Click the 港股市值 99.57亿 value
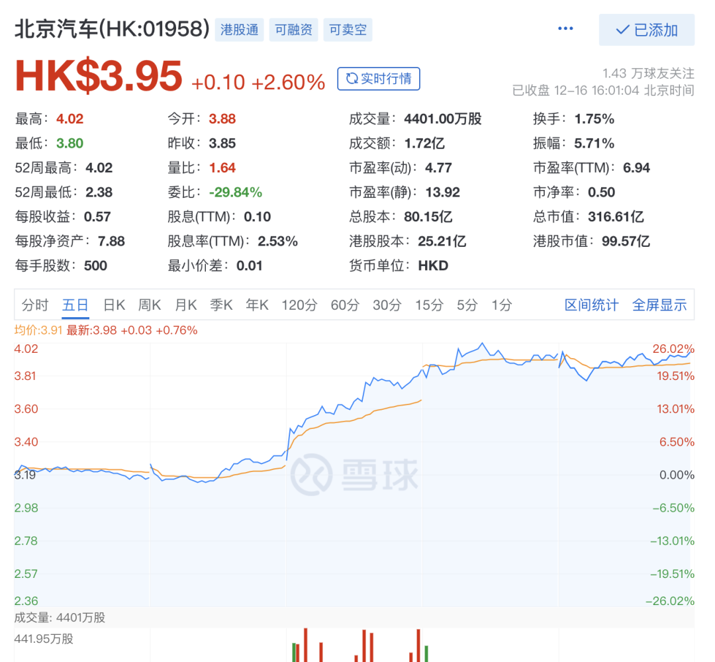Screen dimensions: 715x662 (x=626, y=241)
